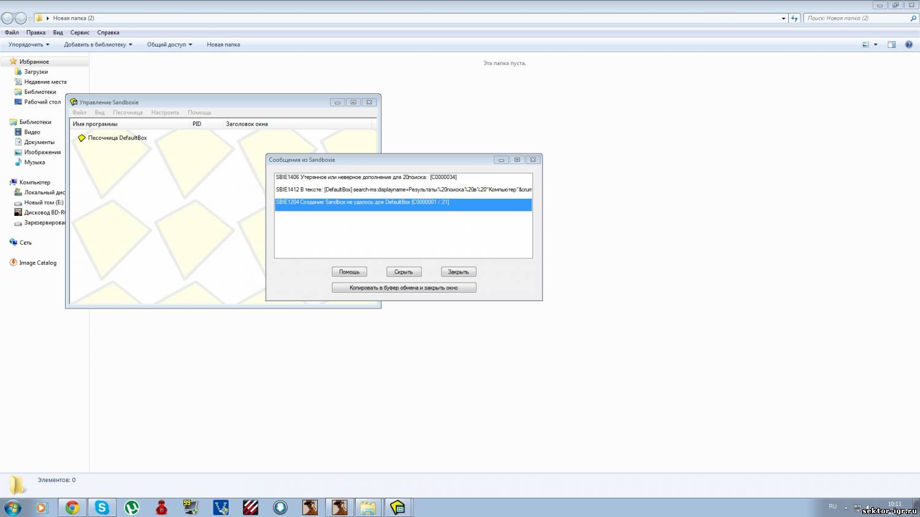This screenshot has width=920, height=517.
Task: Click folder icon at start of address bar
Action: [39, 18]
